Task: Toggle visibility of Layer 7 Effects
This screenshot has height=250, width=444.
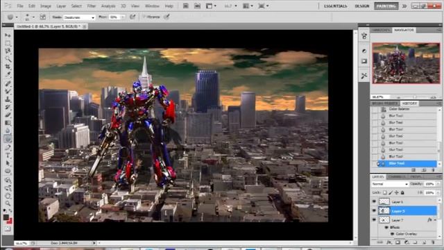Action: point(386,227)
